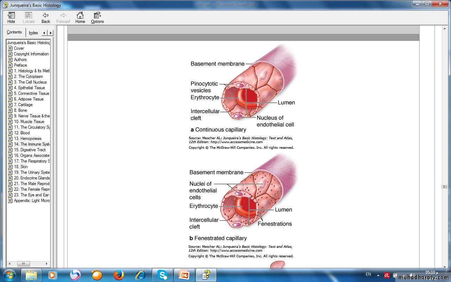Open Skype from the taskbar
The height and width of the screenshot is (282, 451).
(x=162, y=275)
